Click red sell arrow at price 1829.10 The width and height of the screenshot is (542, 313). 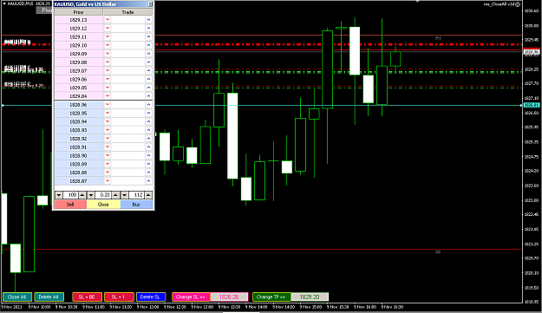[x=108, y=45]
